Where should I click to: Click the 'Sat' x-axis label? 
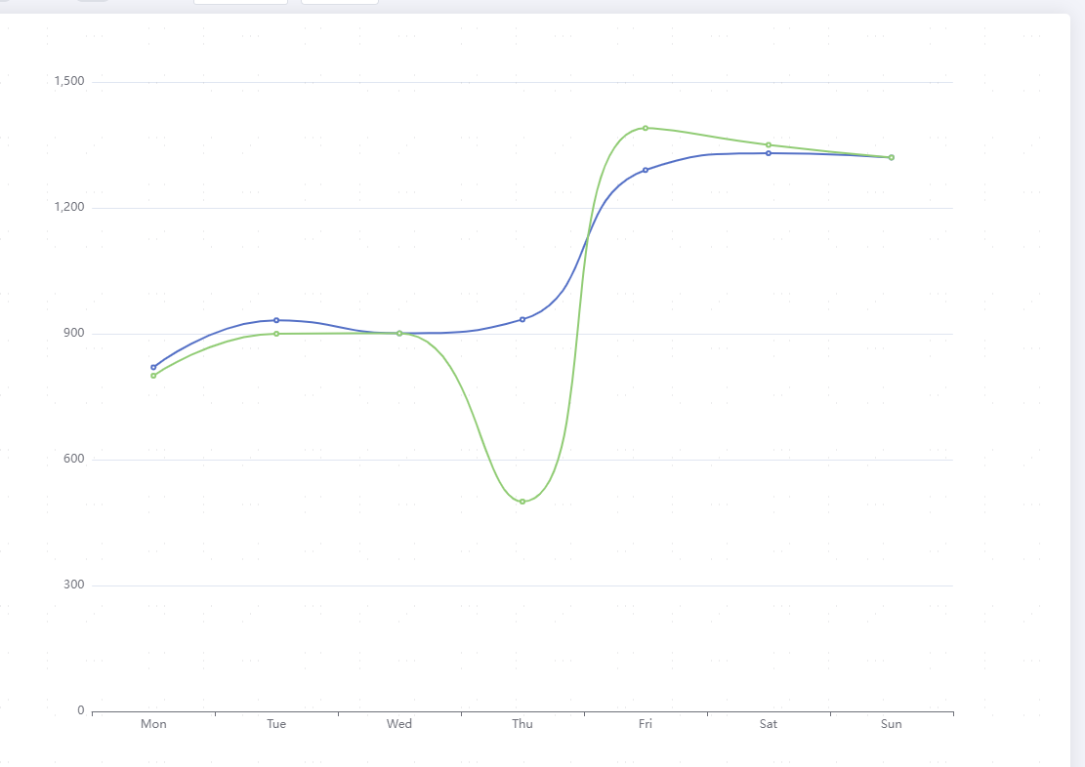point(769,724)
